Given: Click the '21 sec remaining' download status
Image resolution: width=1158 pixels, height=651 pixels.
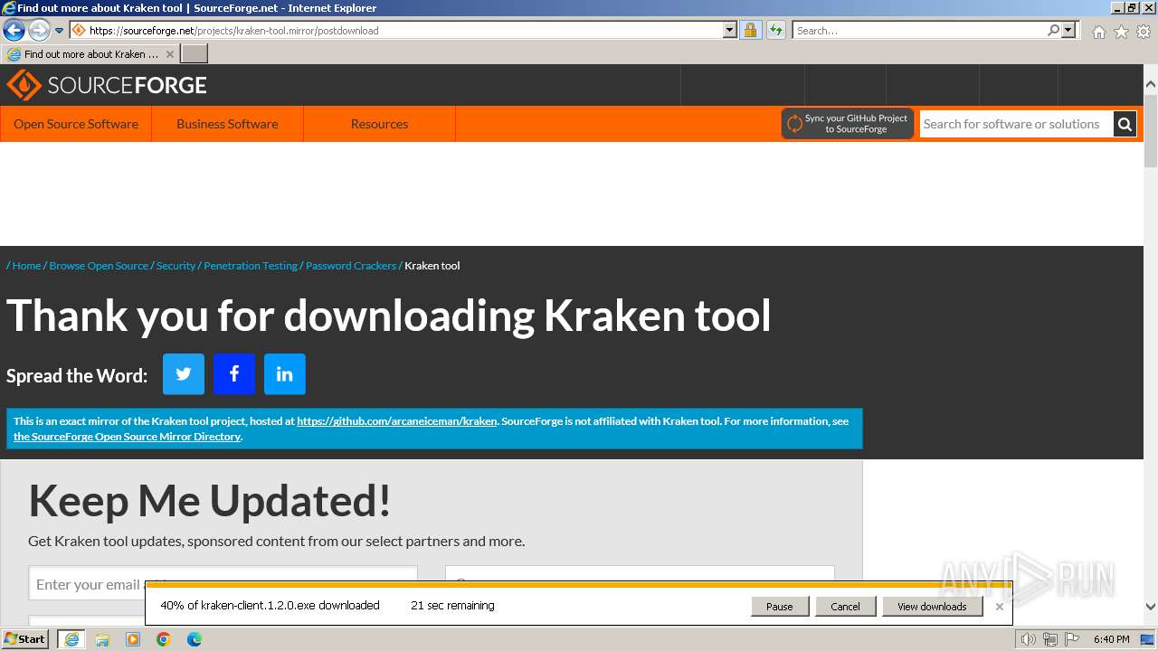Looking at the screenshot, I should pyautogui.click(x=452, y=606).
